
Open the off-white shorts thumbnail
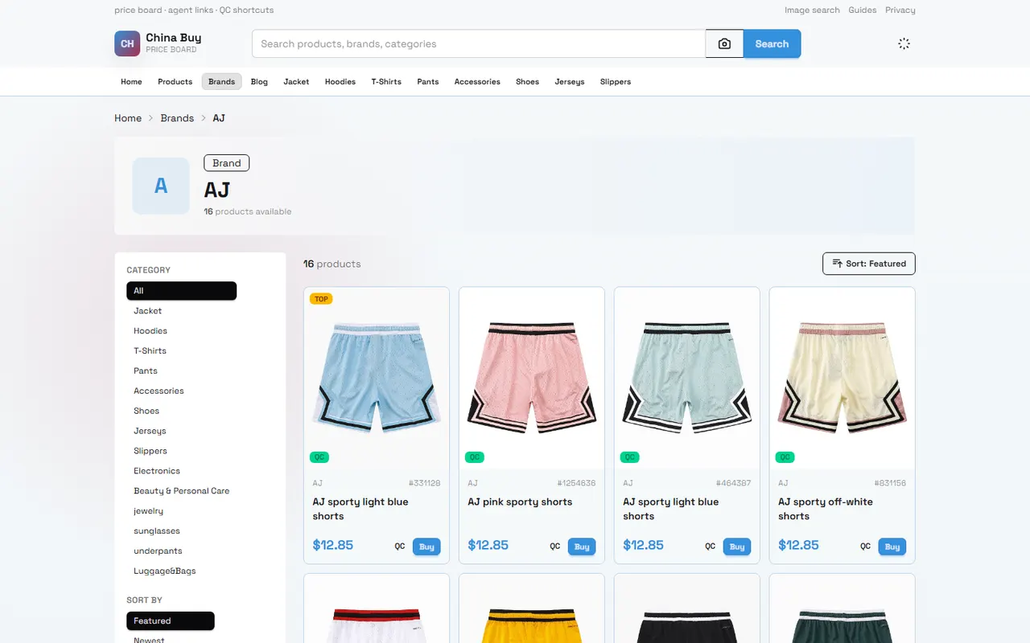pyautogui.click(x=842, y=378)
